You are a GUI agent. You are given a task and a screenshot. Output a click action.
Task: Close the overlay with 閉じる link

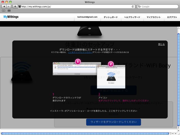click(161, 44)
